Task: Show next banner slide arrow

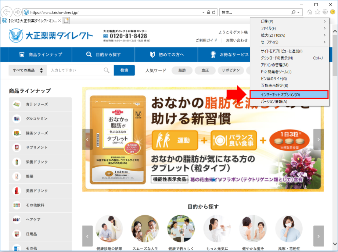Action: [x=319, y=139]
